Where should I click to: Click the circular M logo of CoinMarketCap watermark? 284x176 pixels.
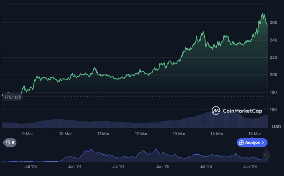[x=216, y=111]
